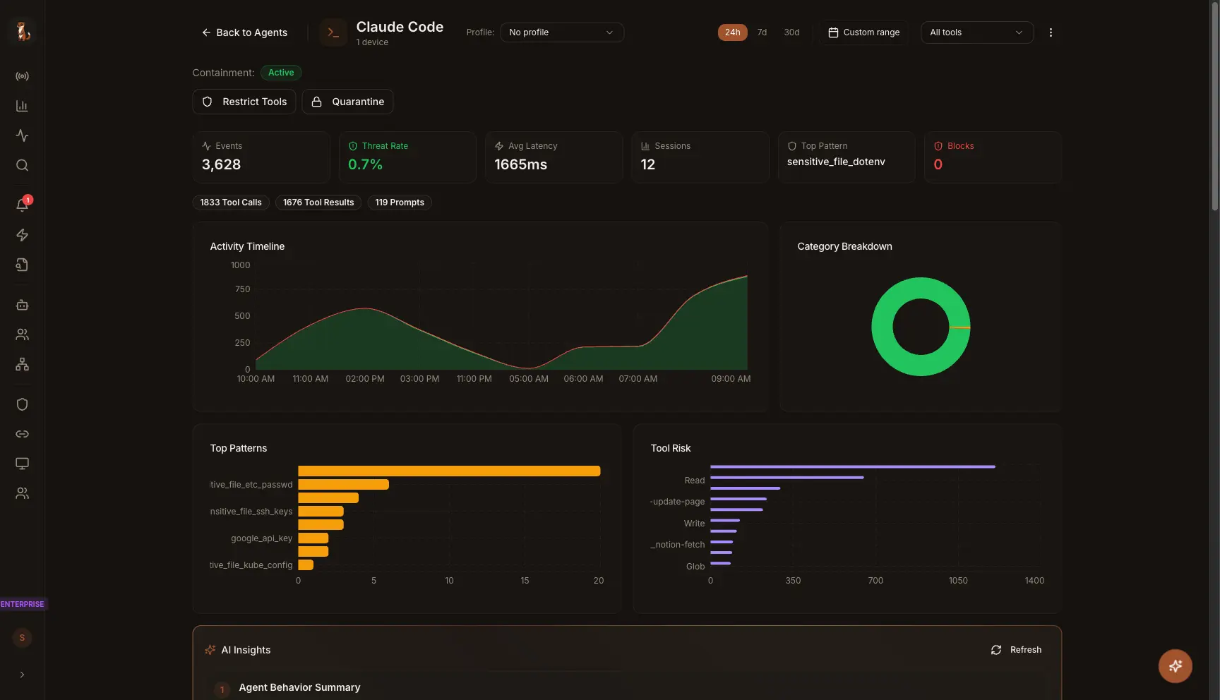Click the 1676 Tool Results chip
Image resolution: width=1220 pixels, height=700 pixels.
coord(318,203)
